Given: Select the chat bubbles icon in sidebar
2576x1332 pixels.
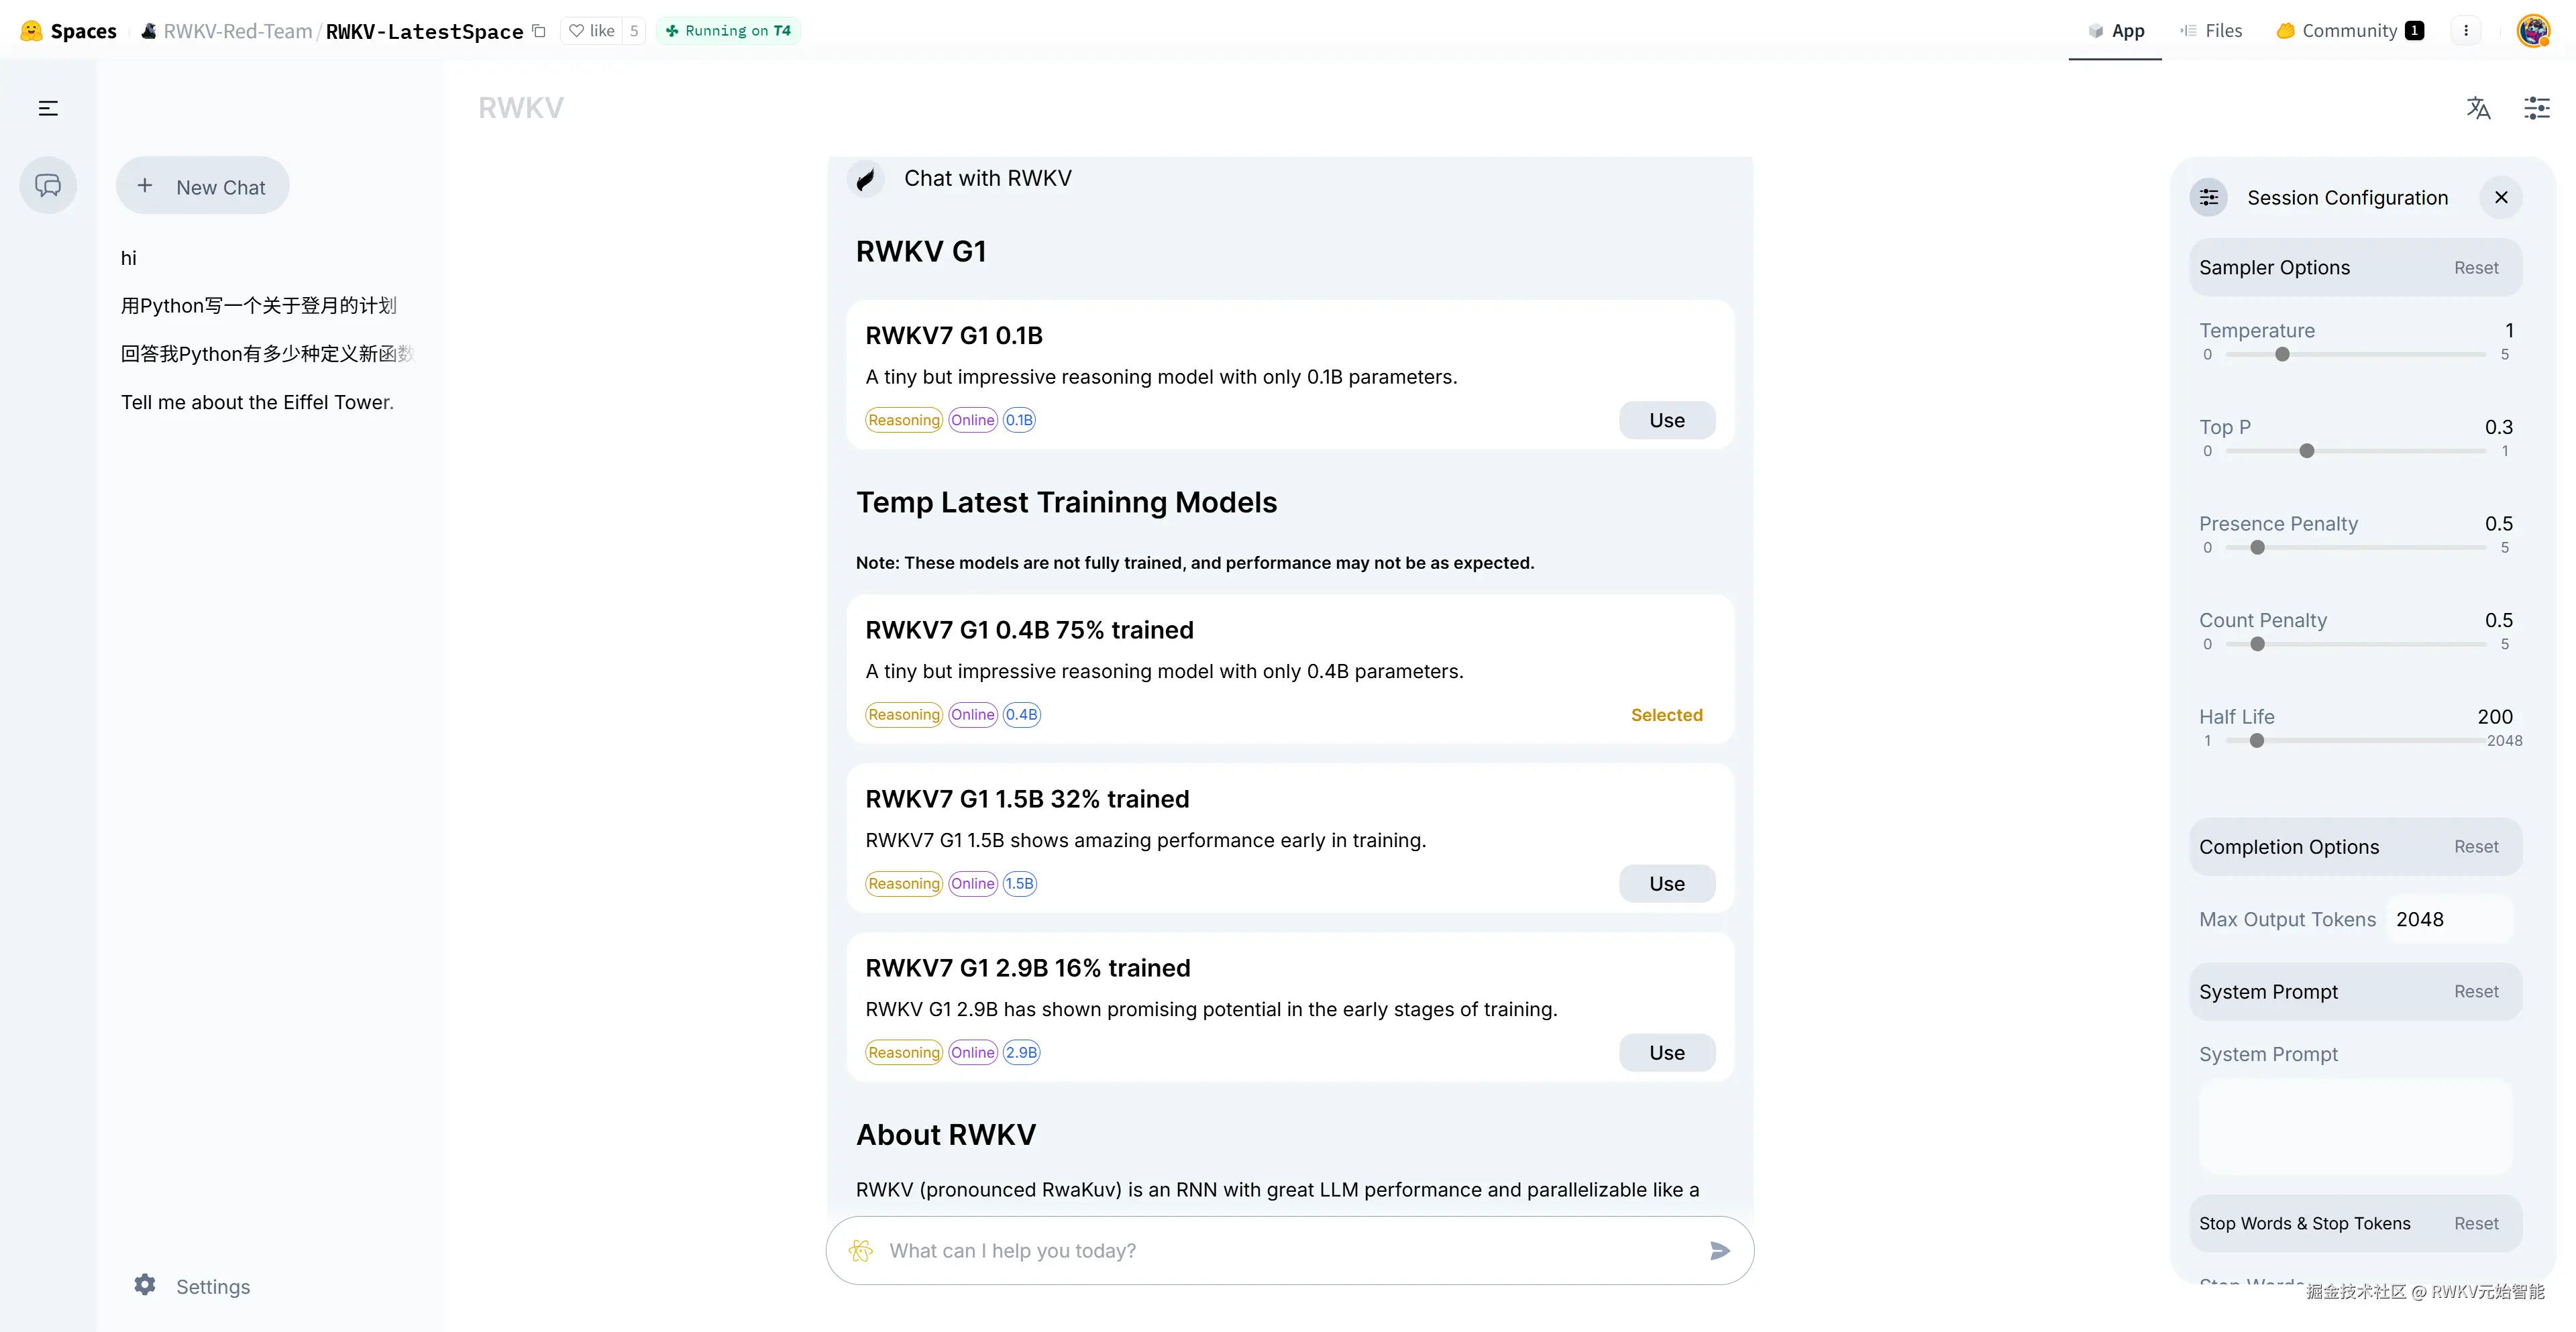Looking at the screenshot, I should pos(47,185).
